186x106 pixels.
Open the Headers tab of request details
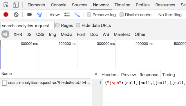[109, 75]
